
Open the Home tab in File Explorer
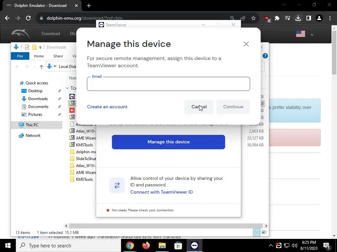coord(39,56)
